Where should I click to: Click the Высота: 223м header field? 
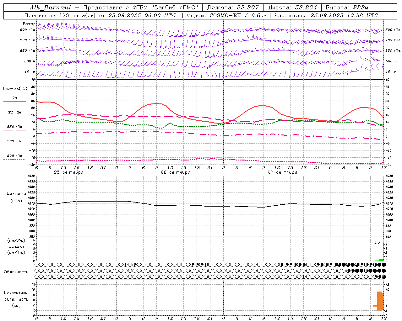(x=347, y=8)
